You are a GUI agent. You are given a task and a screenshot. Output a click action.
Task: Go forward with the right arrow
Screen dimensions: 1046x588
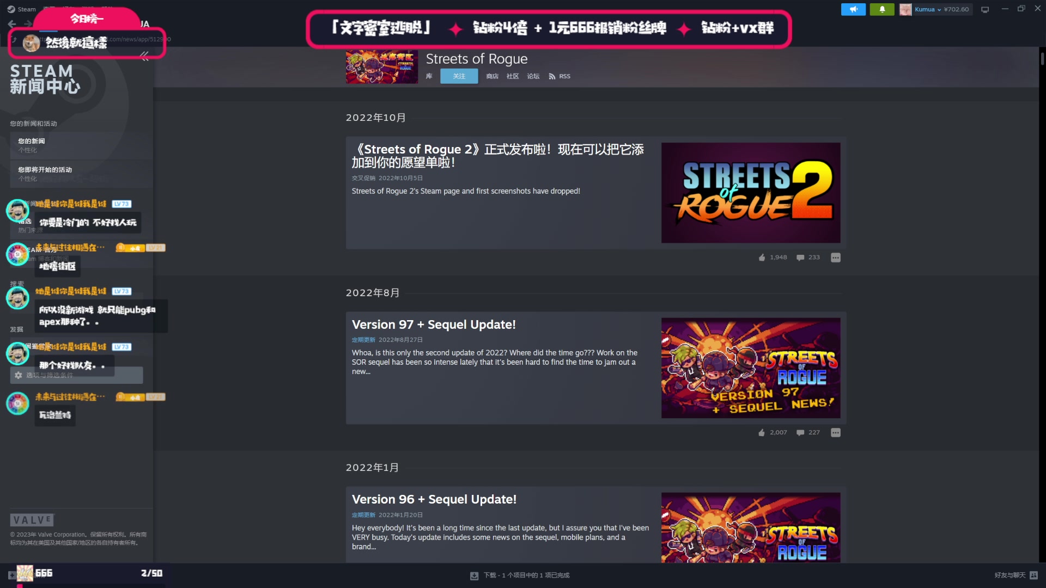[x=28, y=24]
